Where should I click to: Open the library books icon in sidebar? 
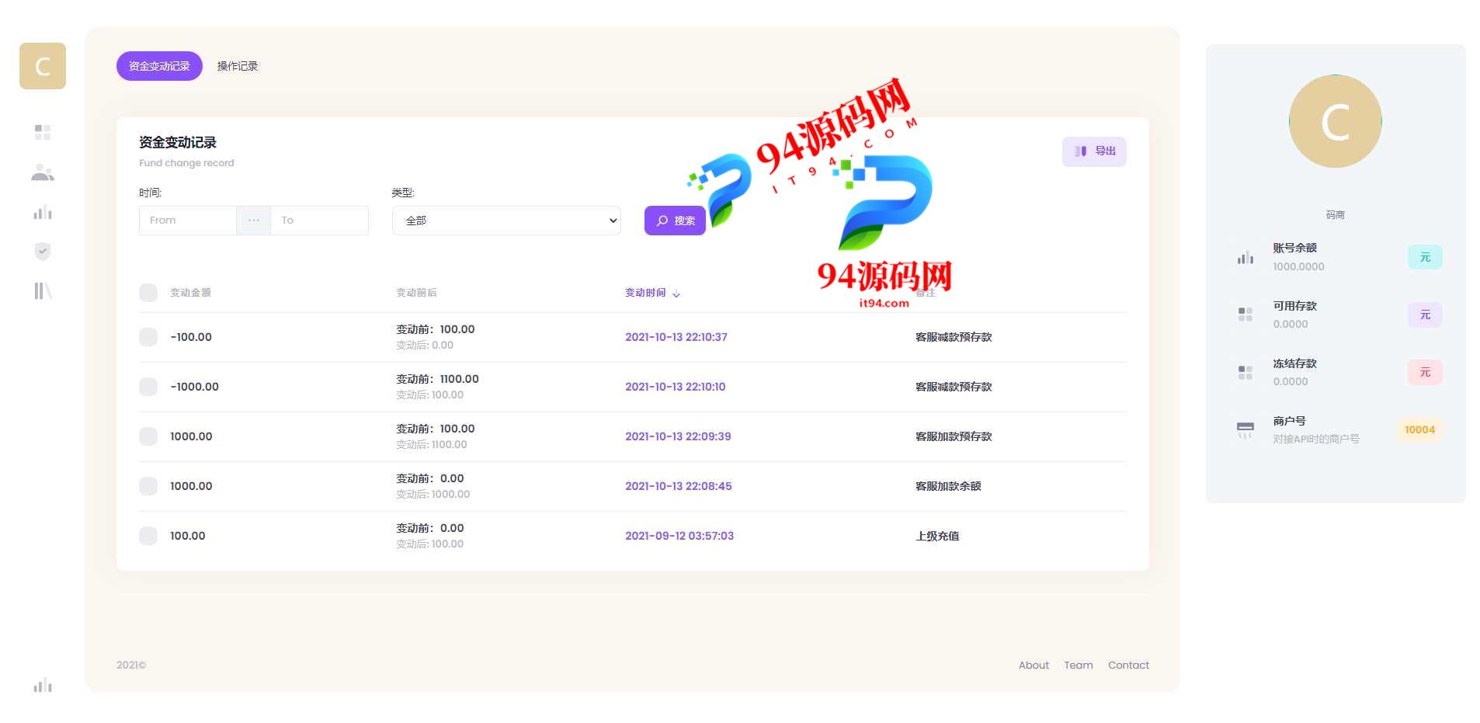tap(43, 290)
